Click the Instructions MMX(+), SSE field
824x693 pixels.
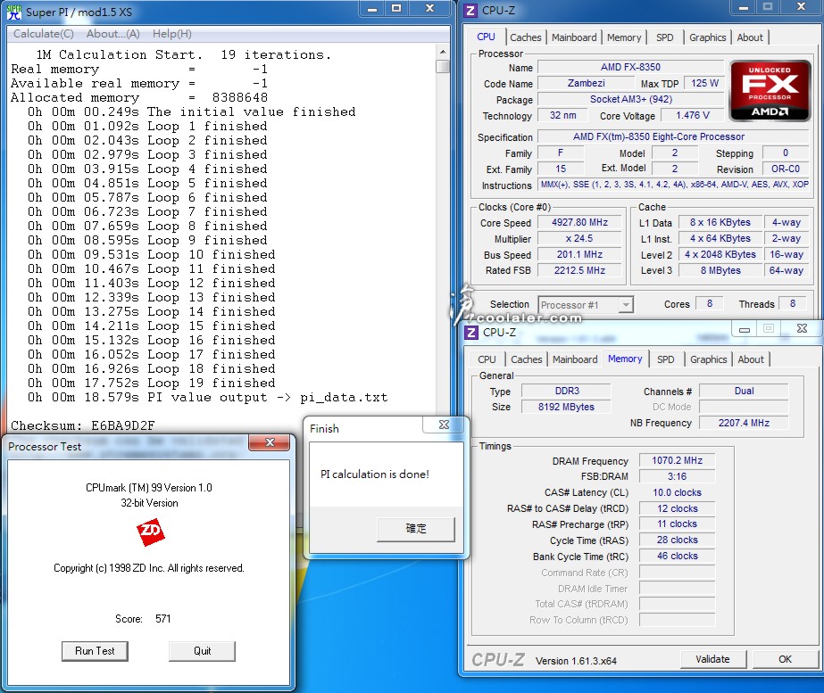(673, 185)
